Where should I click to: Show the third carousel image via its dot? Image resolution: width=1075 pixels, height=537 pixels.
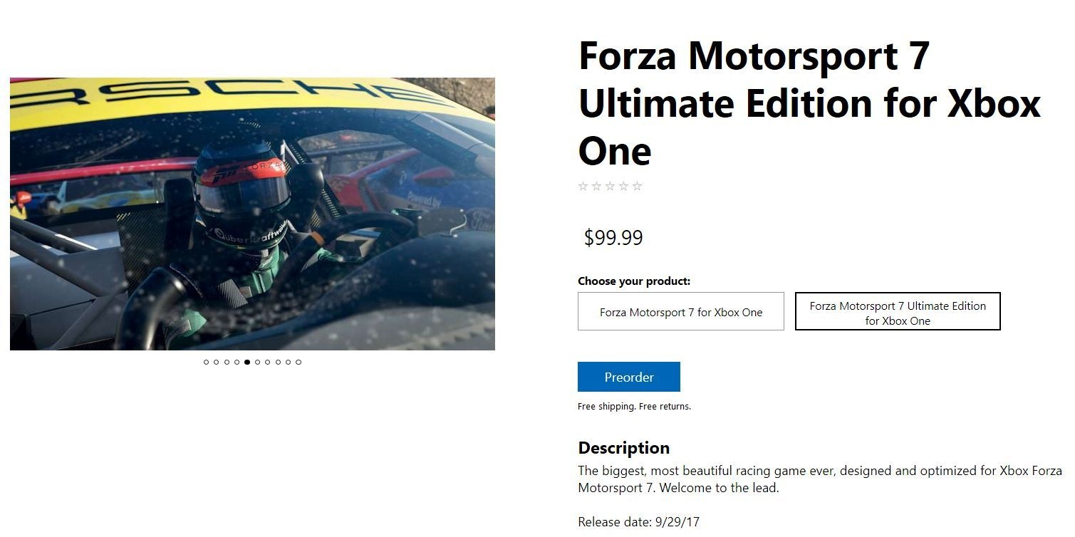[227, 362]
